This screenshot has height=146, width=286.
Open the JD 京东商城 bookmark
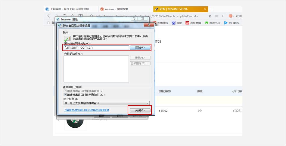point(187,23)
